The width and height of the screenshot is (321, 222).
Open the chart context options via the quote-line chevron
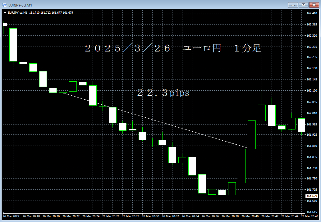click(5, 12)
